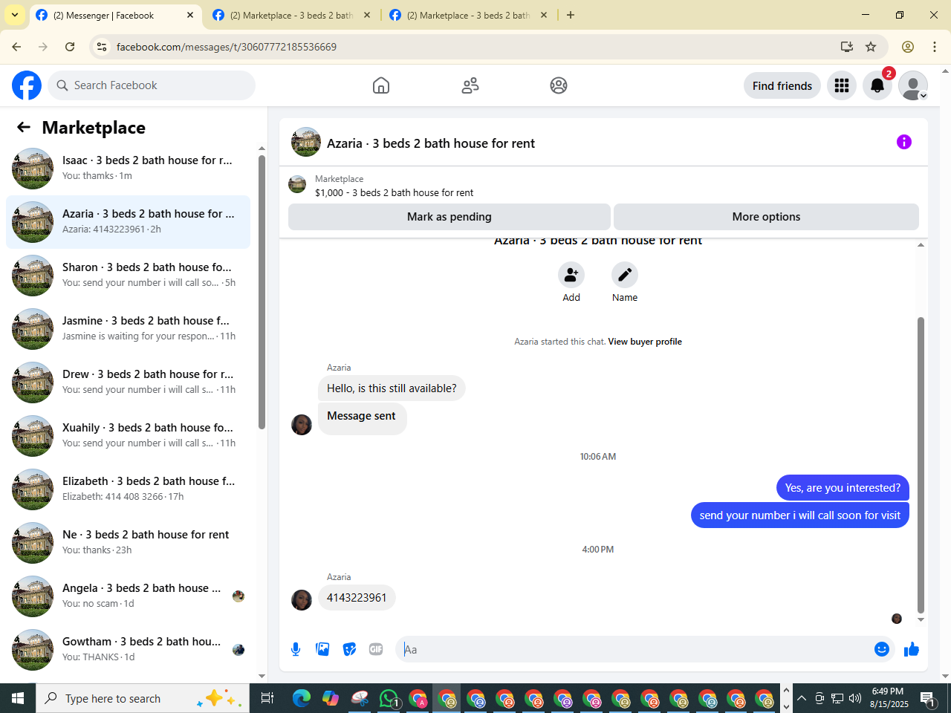Open Xuahily's conversation
The height and width of the screenshot is (713, 951).
click(x=128, y=436)
